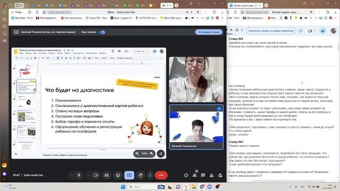Open the Slideshow dropdown arrow in Slides
Image resolution: width=340 pixels, height=191 pixels.
[149, 51]
